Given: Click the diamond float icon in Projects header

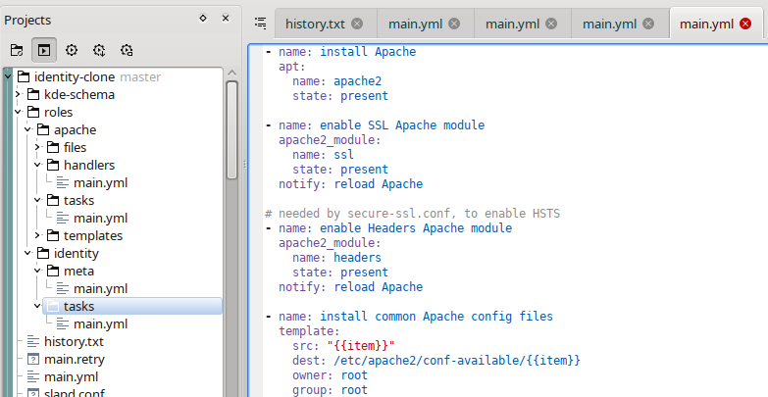Looking at the screenshot, I should [x=203, y=18].
